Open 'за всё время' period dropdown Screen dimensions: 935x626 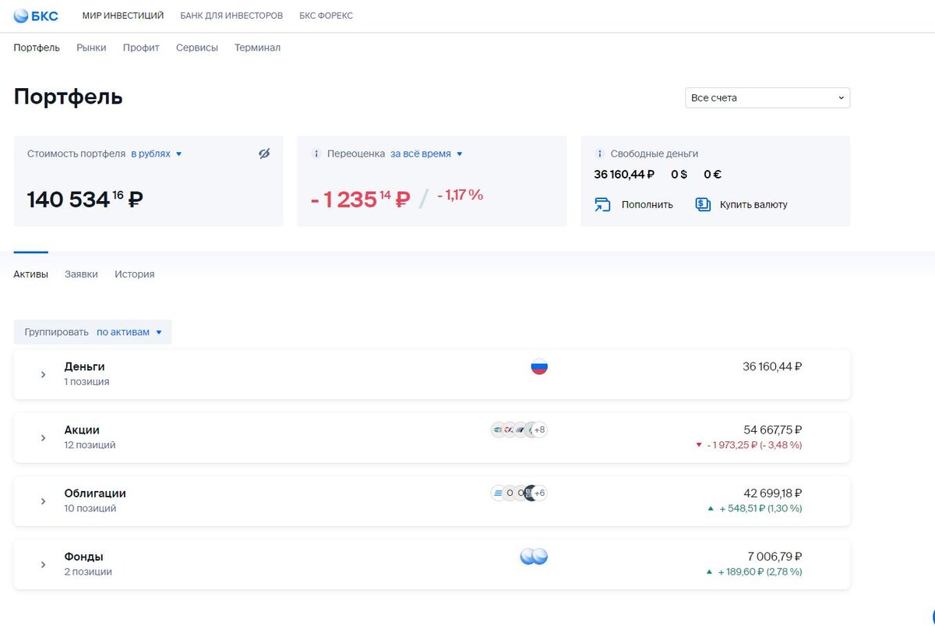(x=426, y=154)
